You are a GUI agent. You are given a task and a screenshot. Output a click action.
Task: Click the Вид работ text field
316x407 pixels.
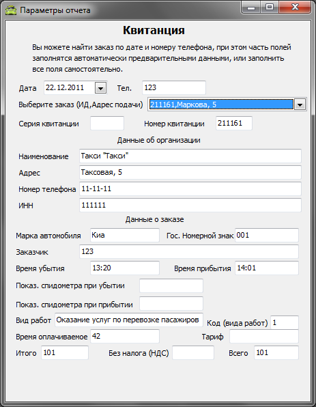129,320
